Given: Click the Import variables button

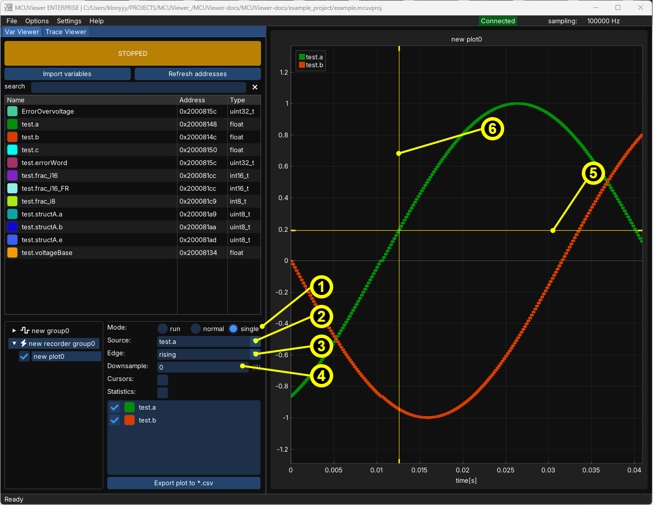Looking at the screenshot, I should pos(67,74).
